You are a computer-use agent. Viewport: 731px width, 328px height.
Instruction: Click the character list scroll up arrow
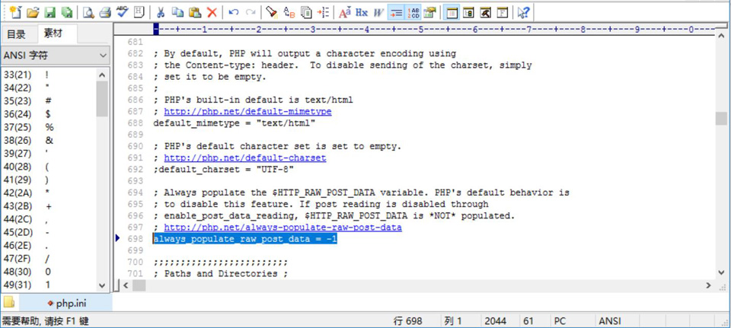[102, 75]
